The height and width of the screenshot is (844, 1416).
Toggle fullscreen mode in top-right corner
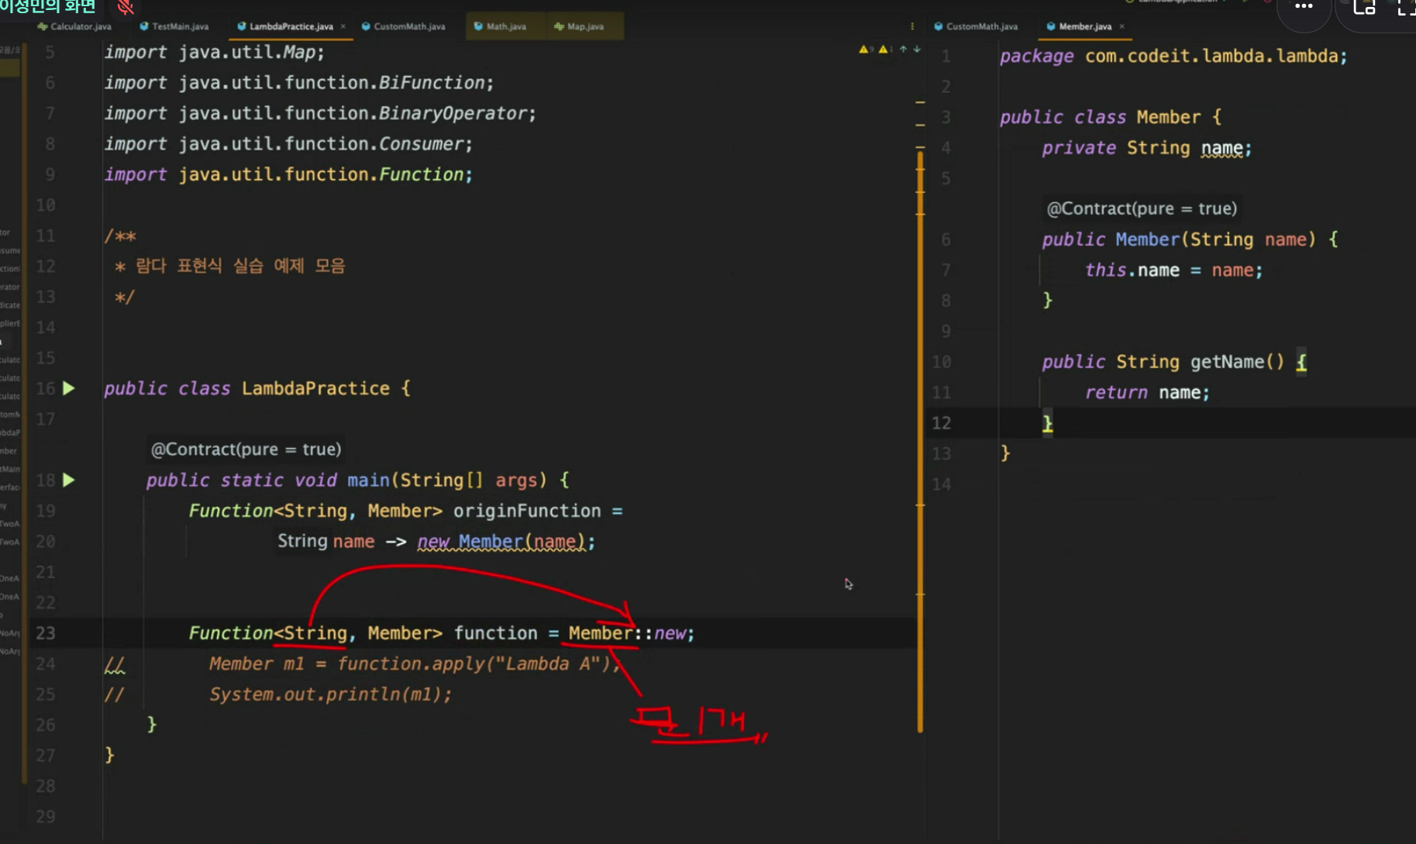tap(1405, 8)
